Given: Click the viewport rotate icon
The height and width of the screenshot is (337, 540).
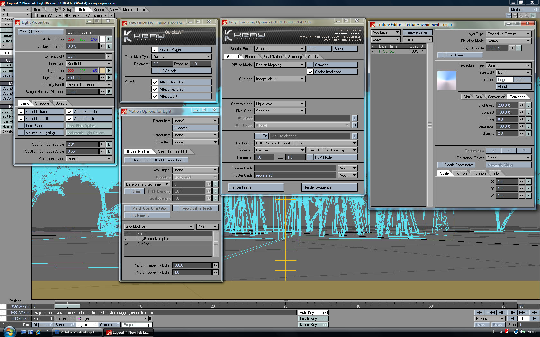Looking at the screenshot, I should (521, 15).
